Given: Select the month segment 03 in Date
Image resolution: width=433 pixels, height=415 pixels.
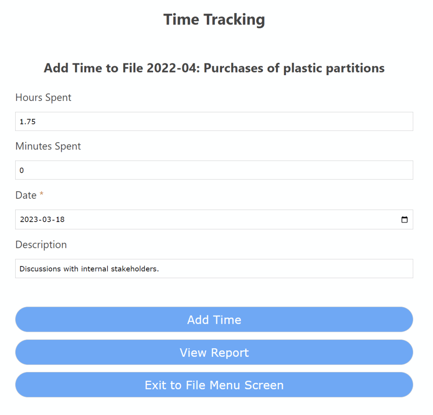Looking at the screenshot, I should click(47, 220).
